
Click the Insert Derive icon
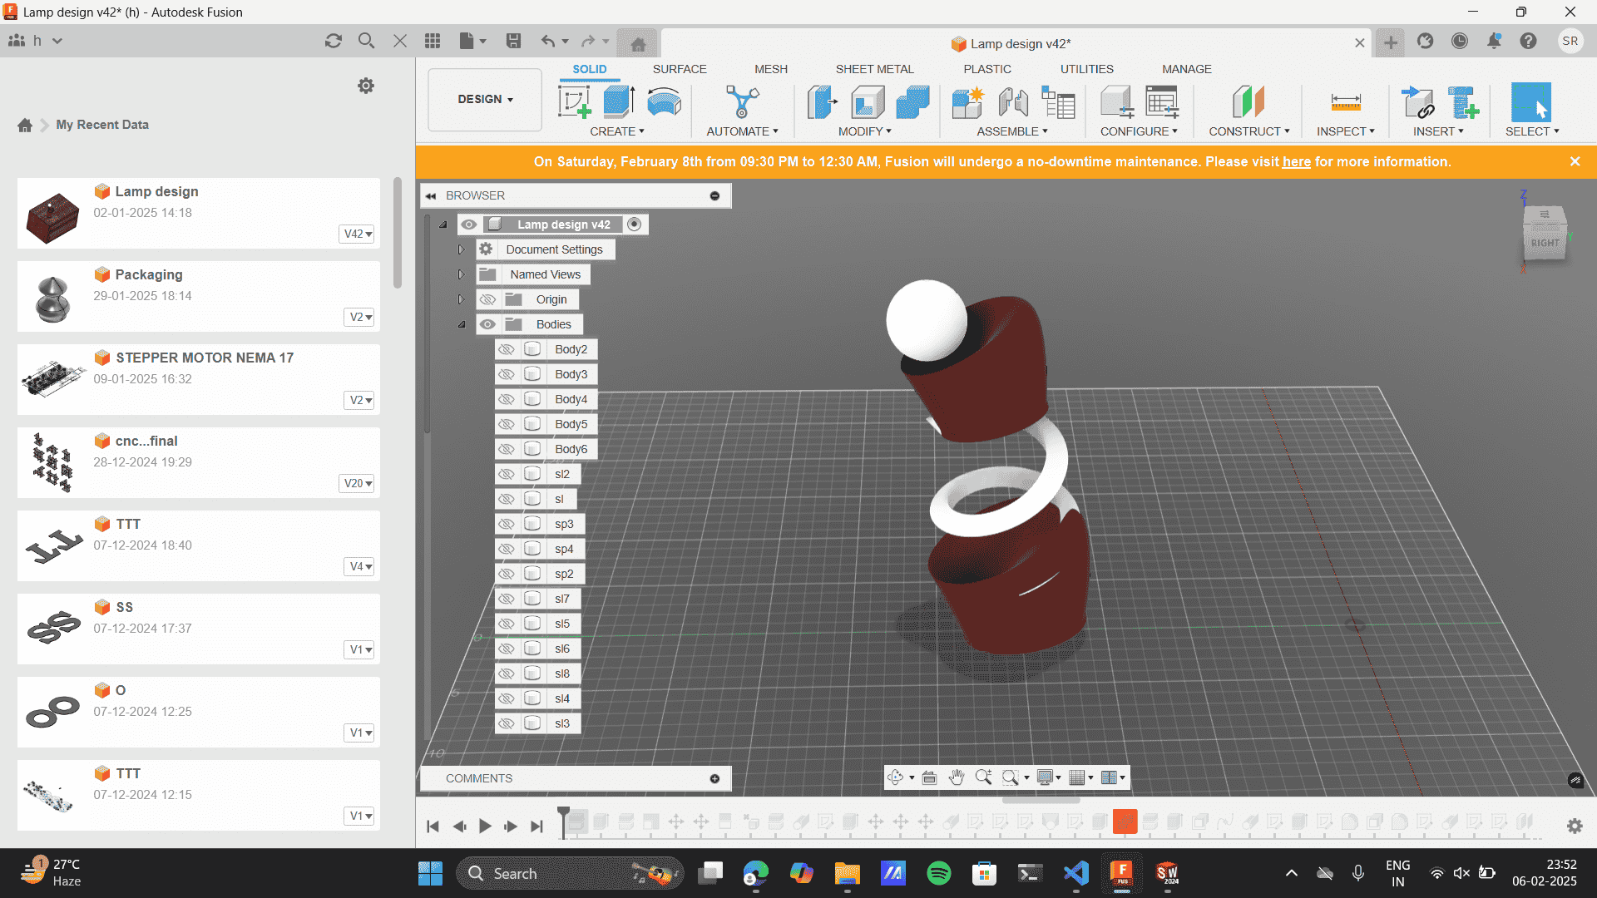pos(1418,102)
